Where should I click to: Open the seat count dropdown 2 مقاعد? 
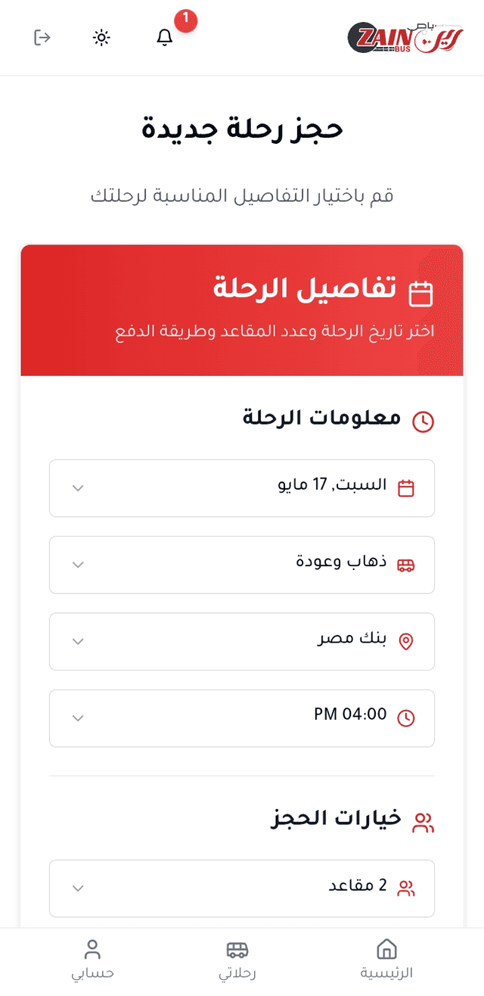click(x=242, y=888)
